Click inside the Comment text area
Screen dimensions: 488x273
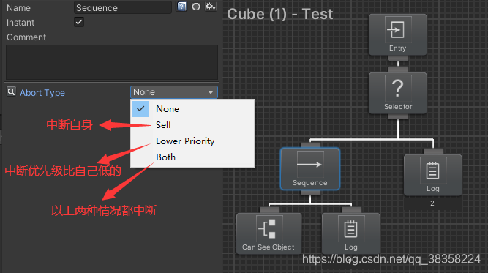[112, 62]
